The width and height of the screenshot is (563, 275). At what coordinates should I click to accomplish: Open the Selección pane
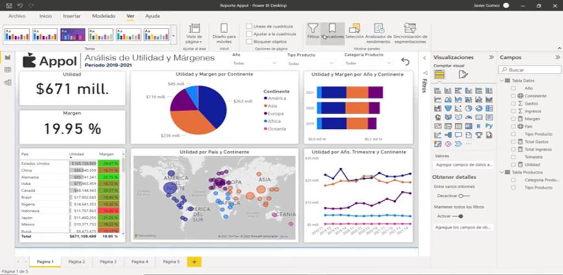[355, 31]
